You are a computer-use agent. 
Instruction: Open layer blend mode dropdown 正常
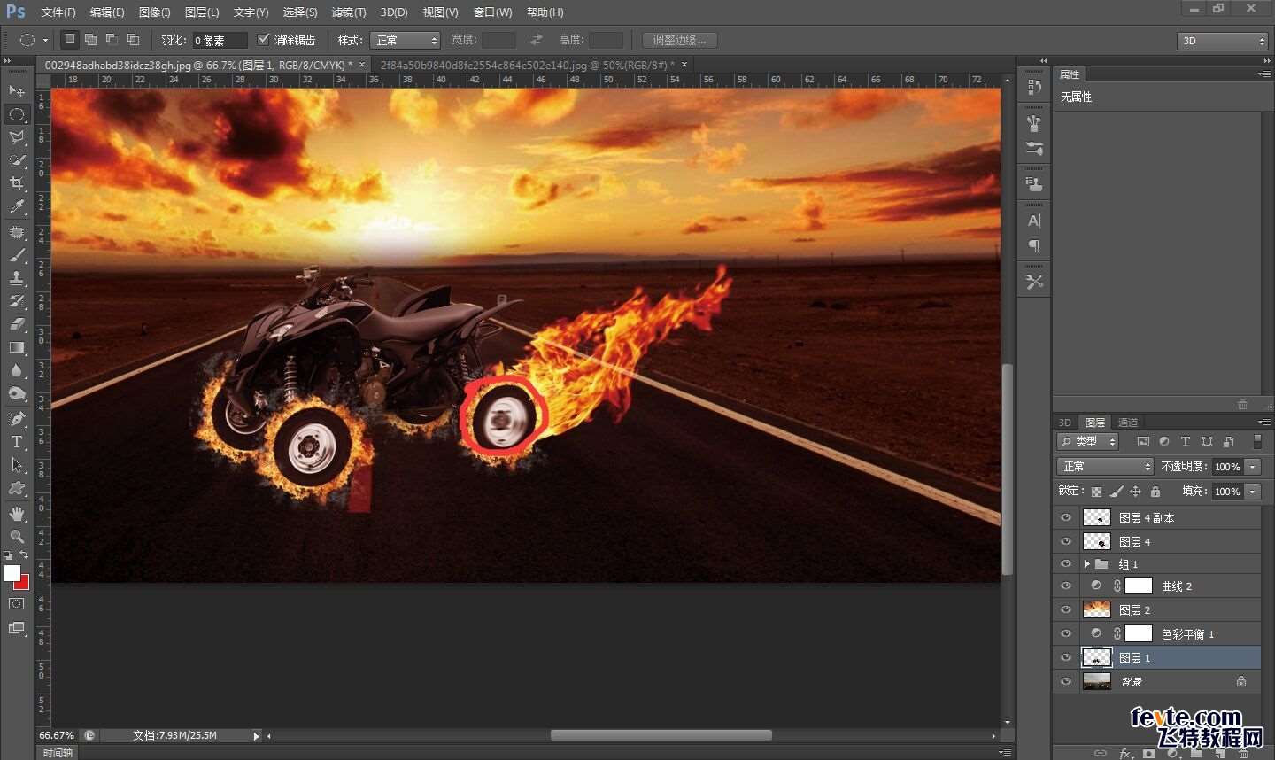[x=1105, y=467]
